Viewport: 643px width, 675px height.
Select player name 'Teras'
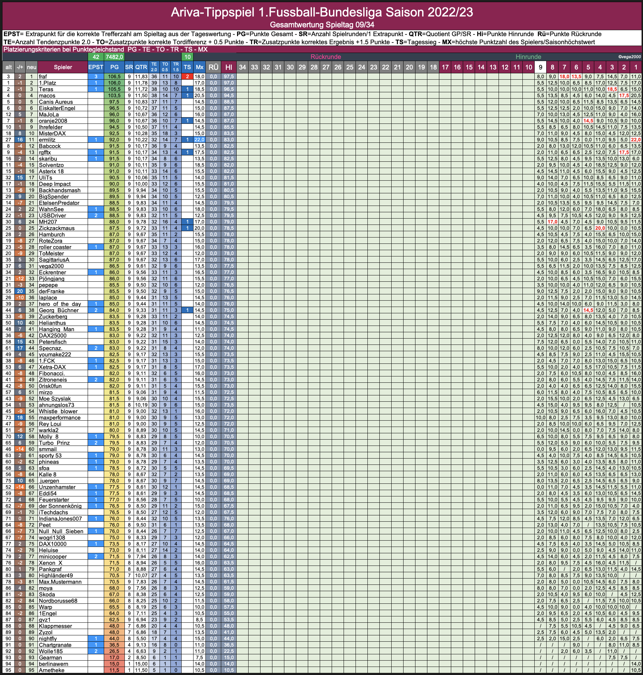click(x=46, y=89)
